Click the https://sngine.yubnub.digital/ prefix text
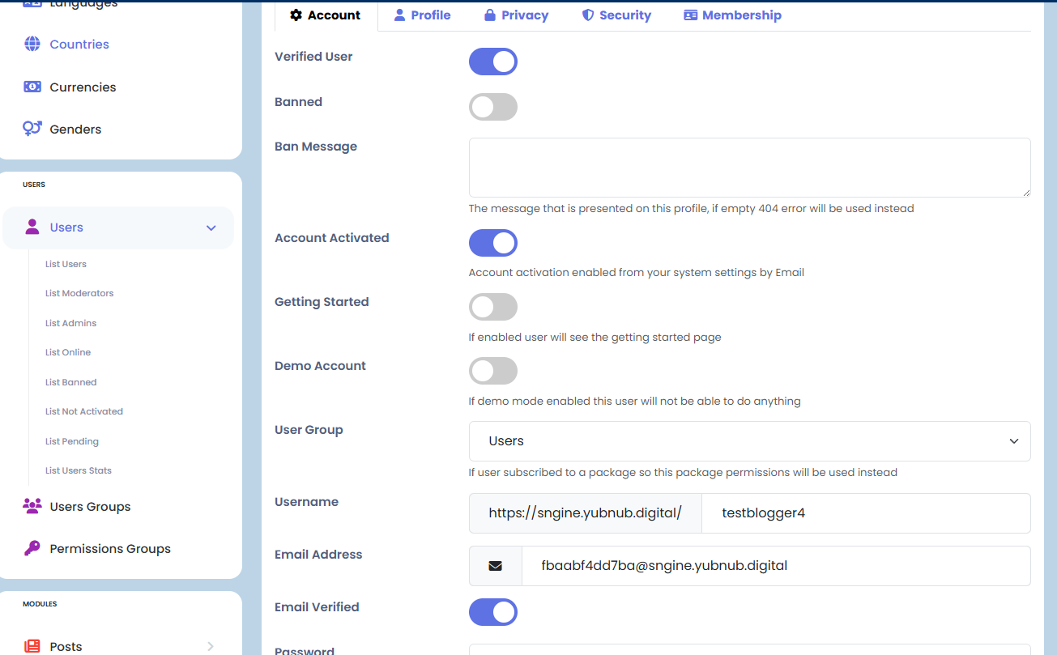 [x=585, y=513]
